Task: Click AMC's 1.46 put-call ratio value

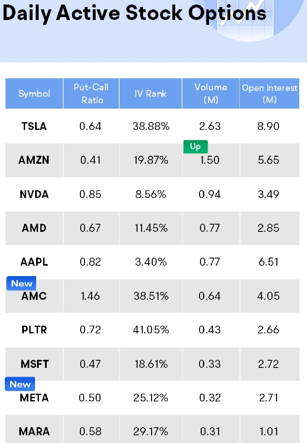Action: pyautogui.click(x=90, y=296)
